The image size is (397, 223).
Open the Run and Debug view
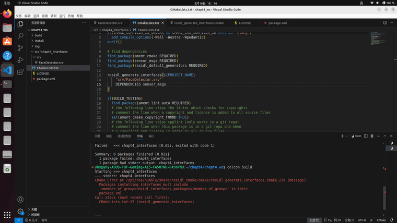pos(20,60)
